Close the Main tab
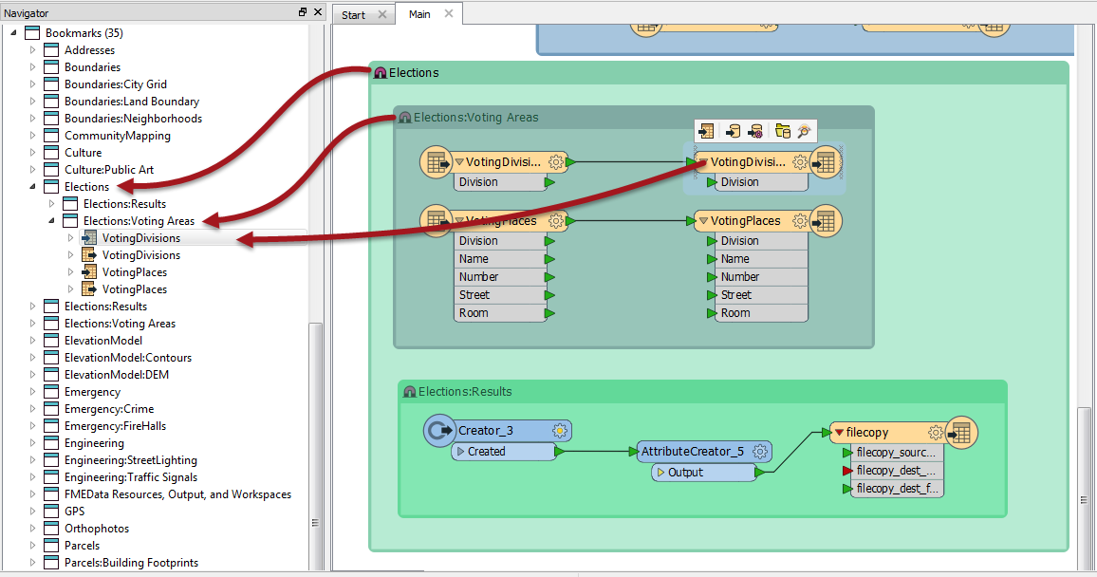The width and height of the screenshot is (1097, 577). (449, 13)
